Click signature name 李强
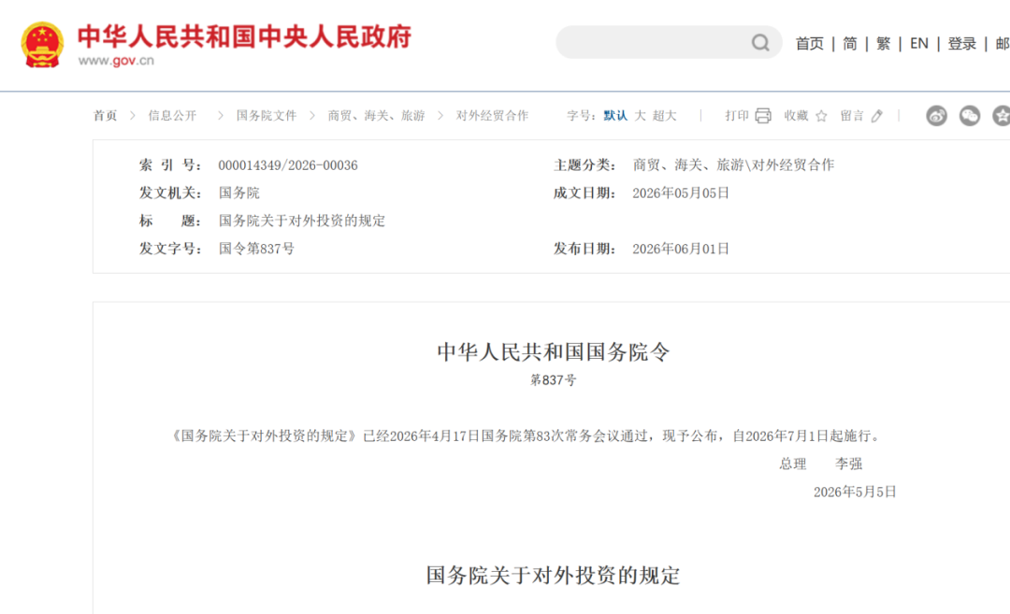Image resolution: width=1010 pixels, height=614 pixels. pyautogui.click(x=848, y=464)
